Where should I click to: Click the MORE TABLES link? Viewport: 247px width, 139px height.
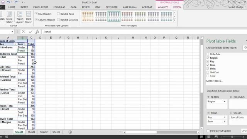click(215, 81)
